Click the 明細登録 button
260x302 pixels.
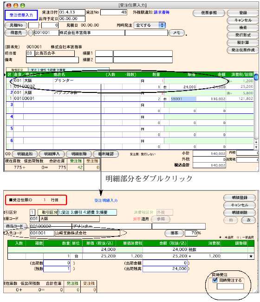(240, 198)
